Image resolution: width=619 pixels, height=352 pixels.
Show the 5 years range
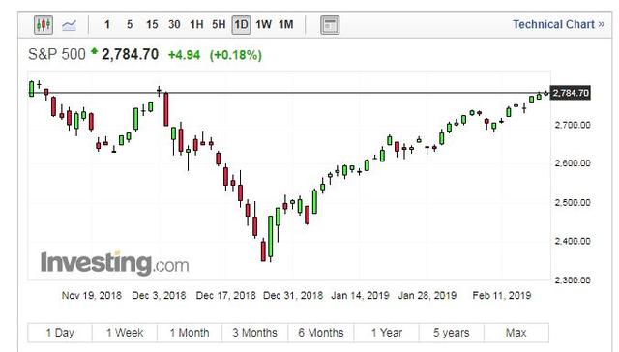pos(452,333)
